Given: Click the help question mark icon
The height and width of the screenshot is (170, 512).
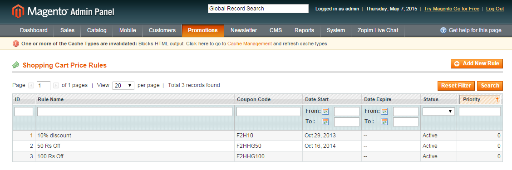Looking at the screenshot, I should (443, 30).
